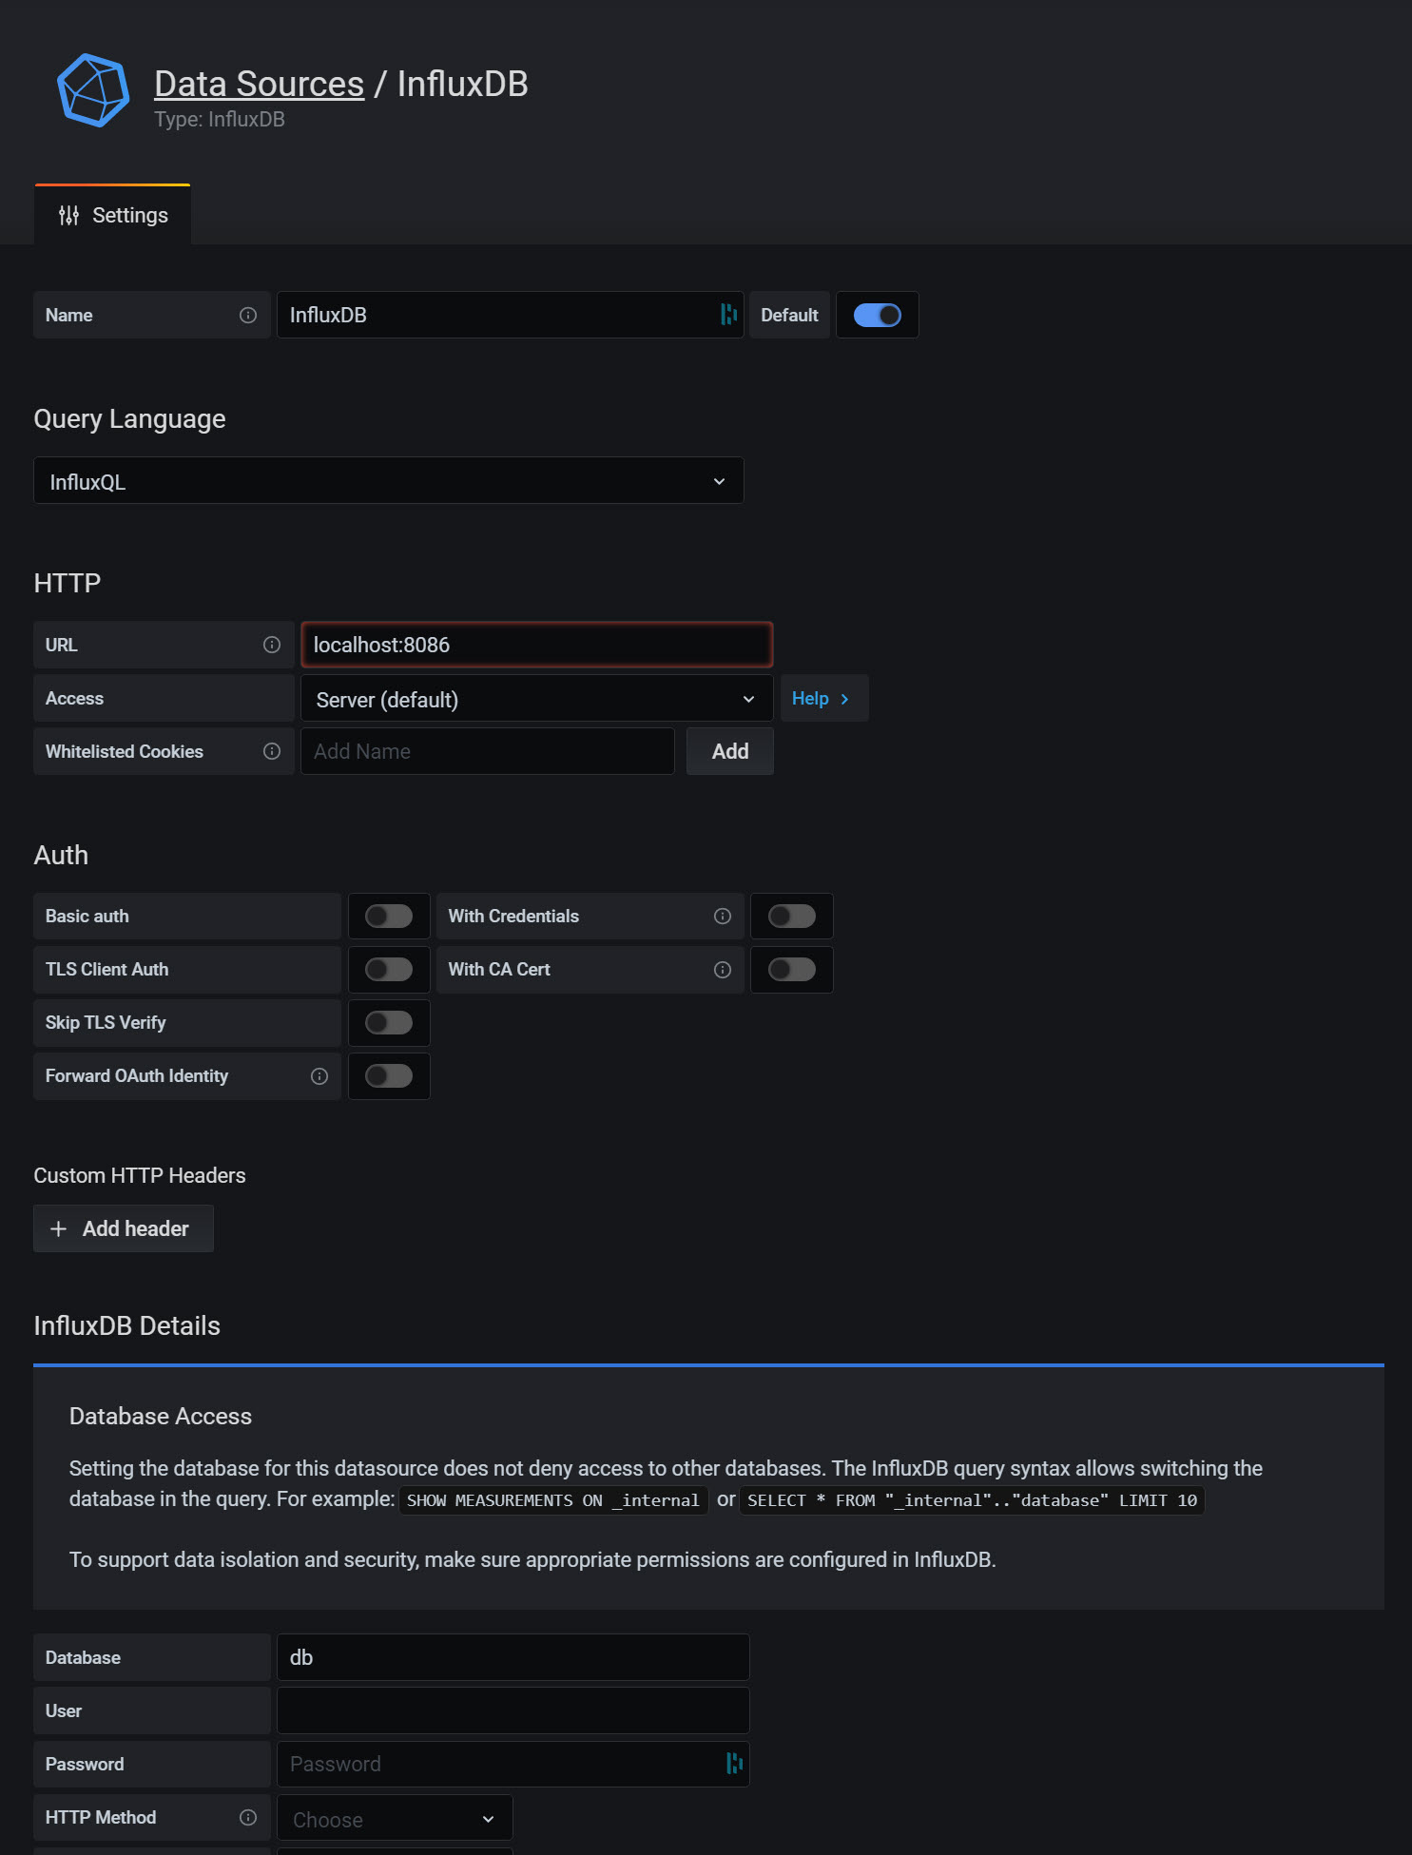Image resolution: width=1412 pixels, height=1855 pixels.
Task: Click the URL field showing localhost:8086
Action: click(537, 646)
